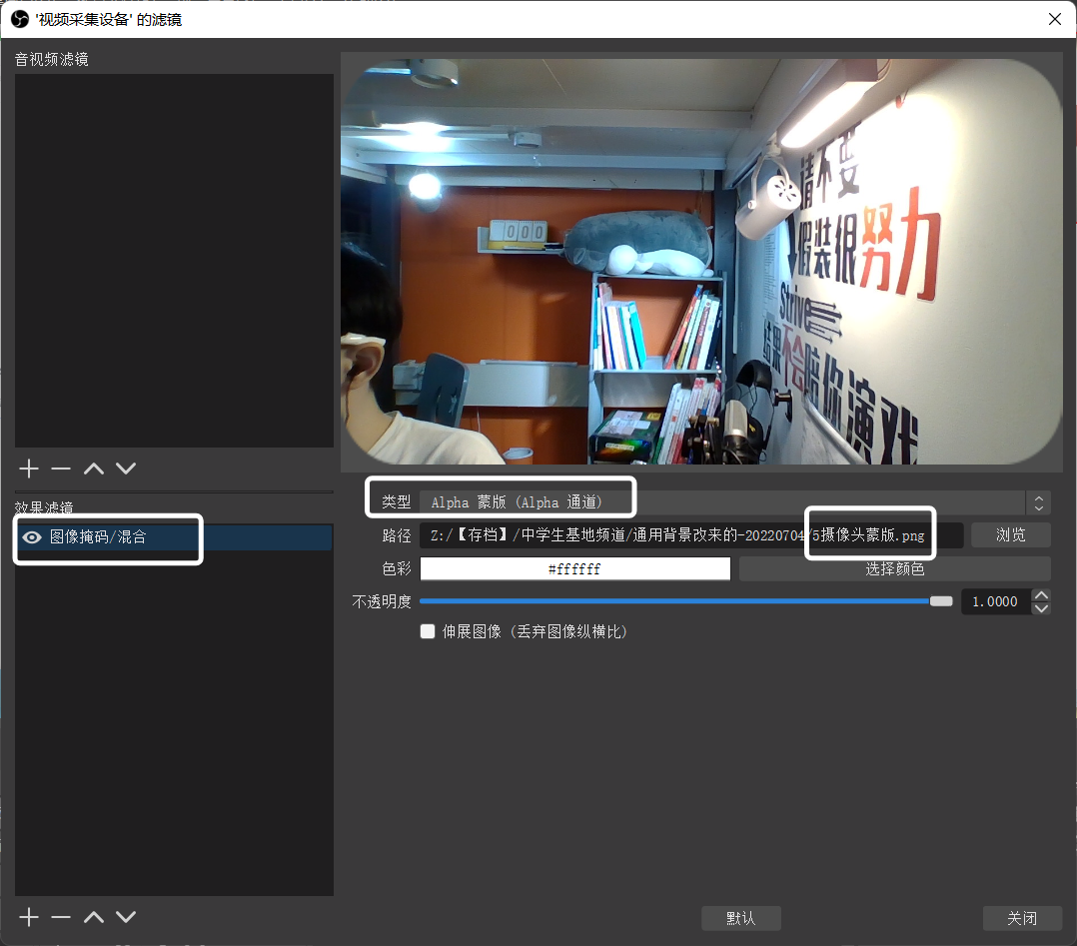This screenshot has width=1077, height=946.
Task: Remove selected audio/video filter with minus icon
Action: 61,469
